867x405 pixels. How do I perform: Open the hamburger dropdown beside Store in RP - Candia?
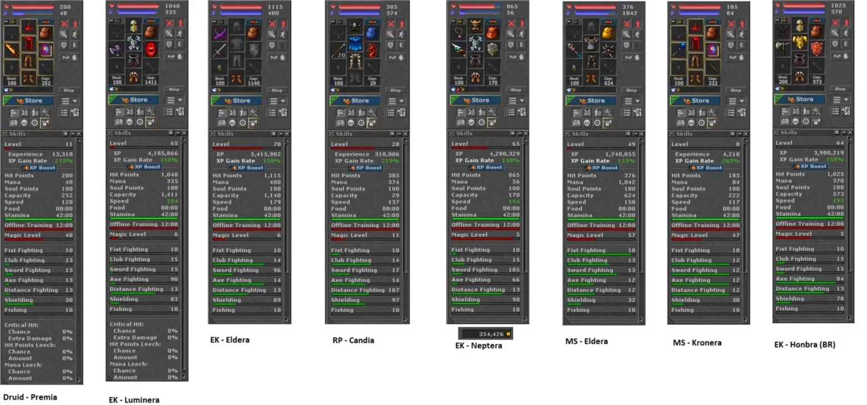(x=395, y=101)
